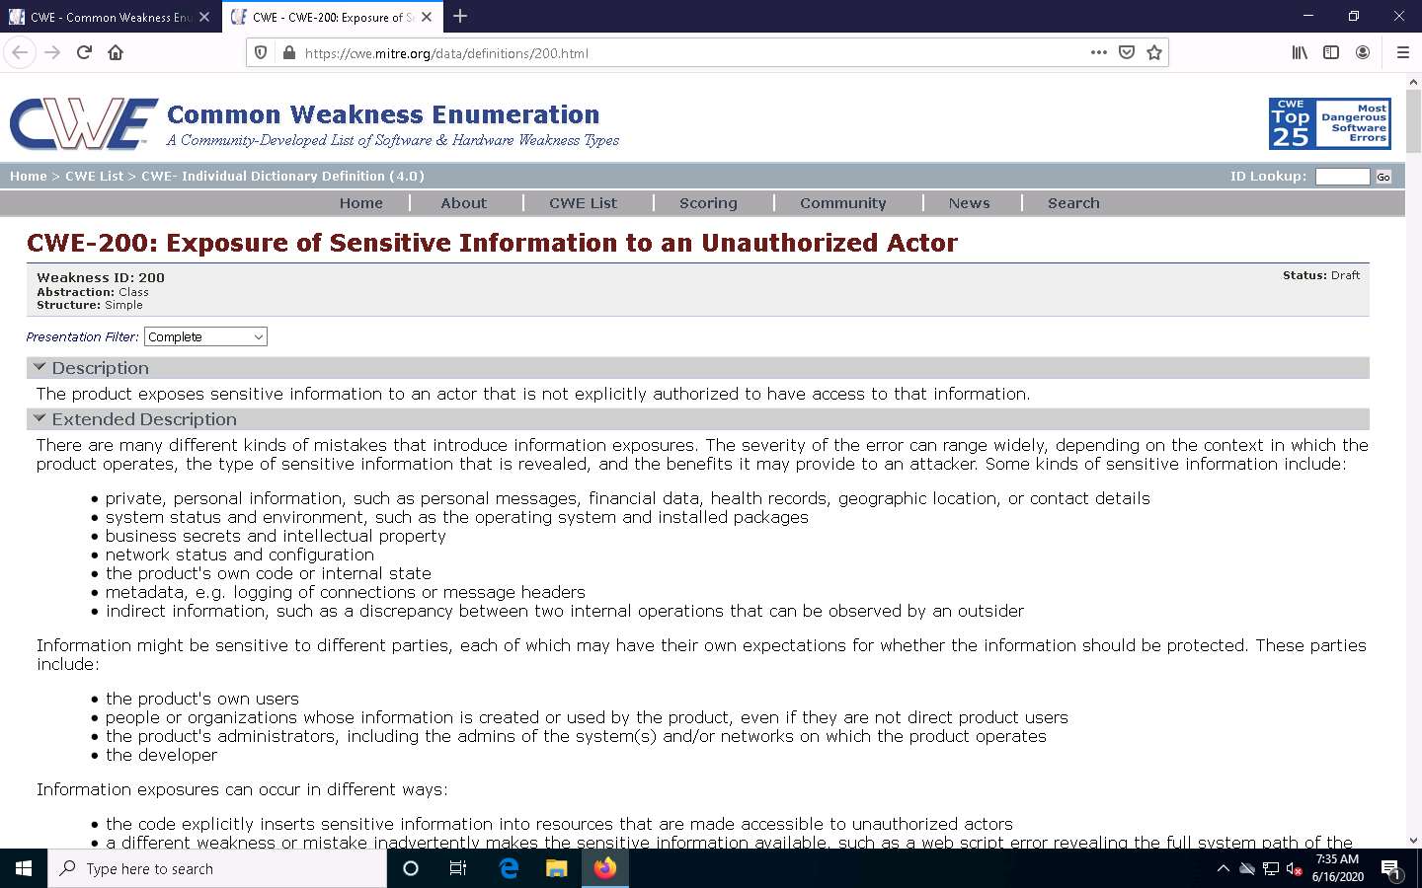The image size is (1422, 888).
Task: Open Community menu item
Action: [x=843, y=203]
